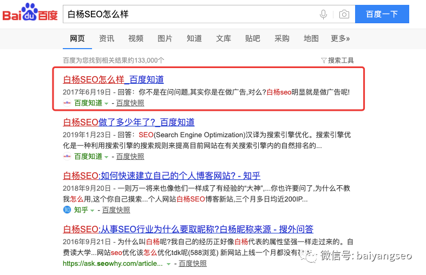The width and height of the screenshot is (426, 275).
Task: Open 百度快照 for the seowhy result
Action: [192, 263]
